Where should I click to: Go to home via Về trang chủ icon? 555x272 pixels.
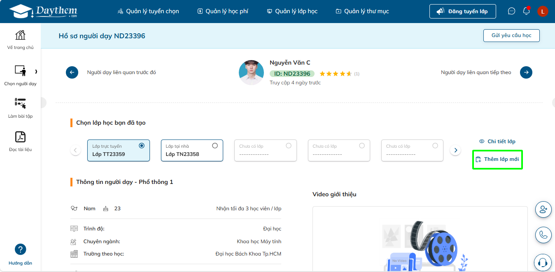pyautogui.click(x=20, y=35)
